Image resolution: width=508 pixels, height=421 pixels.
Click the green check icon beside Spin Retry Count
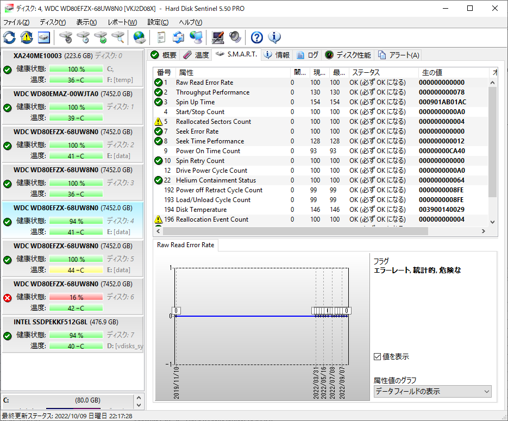click(159, 161)
